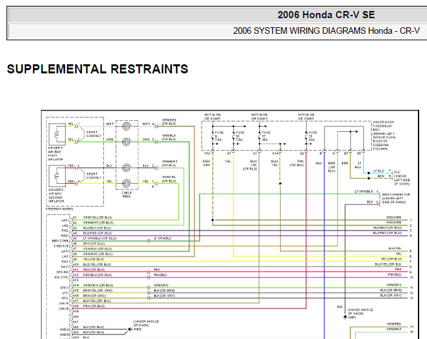Click the second driver's air bag inflator symbol
This screenshot has width=427, height=339.
pos(57,176)
